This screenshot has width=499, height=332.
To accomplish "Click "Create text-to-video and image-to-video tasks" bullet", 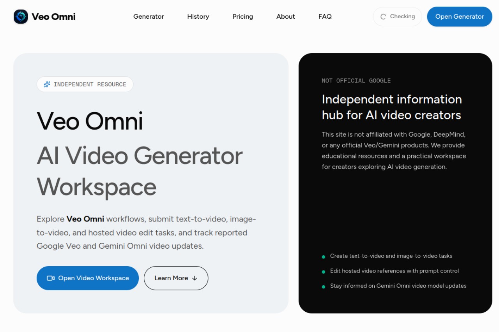I will pos(391,256).
